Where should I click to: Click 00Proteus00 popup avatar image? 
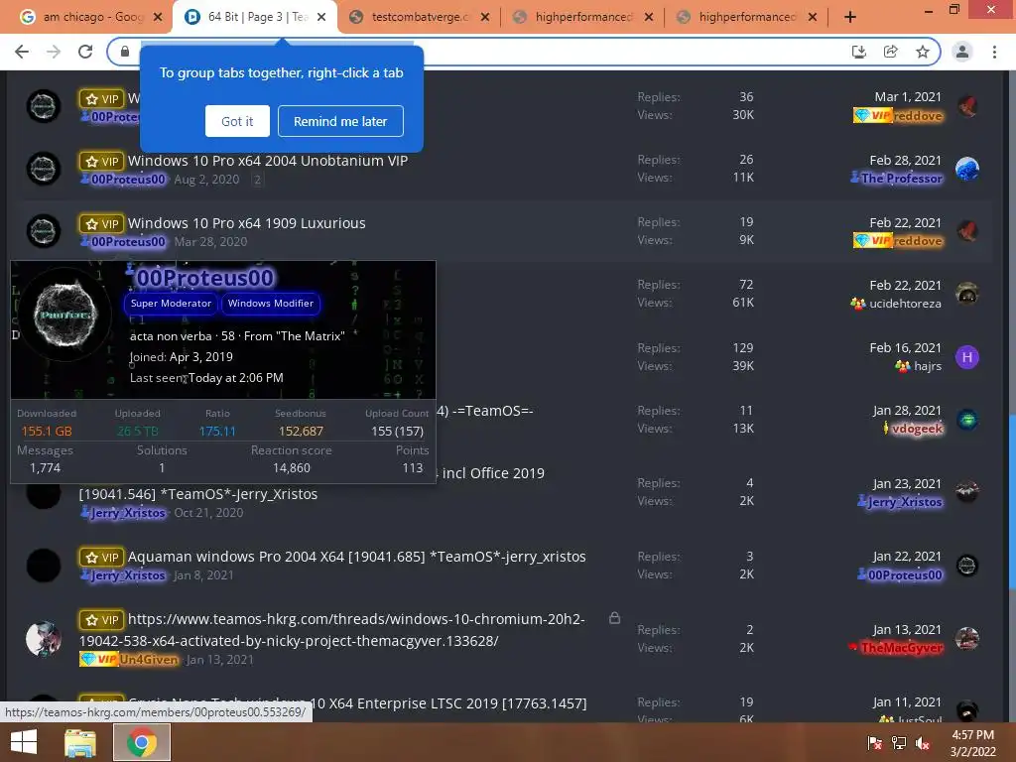point(64,315)
